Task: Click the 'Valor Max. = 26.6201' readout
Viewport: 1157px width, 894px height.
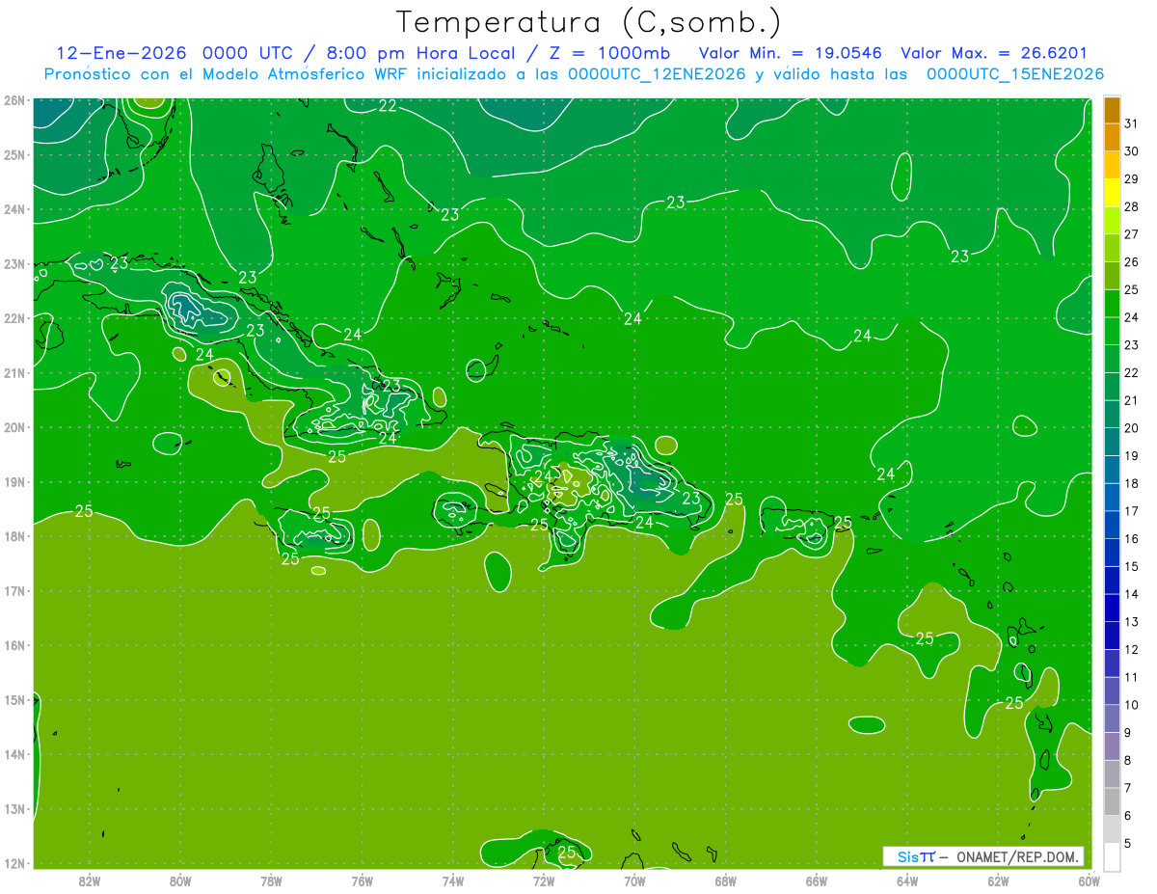Action: 995,53
